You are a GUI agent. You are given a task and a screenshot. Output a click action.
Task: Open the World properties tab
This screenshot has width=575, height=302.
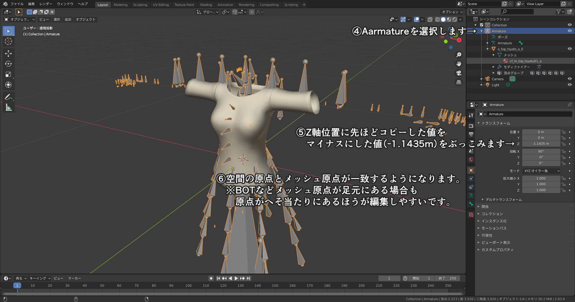coord(471,160)
